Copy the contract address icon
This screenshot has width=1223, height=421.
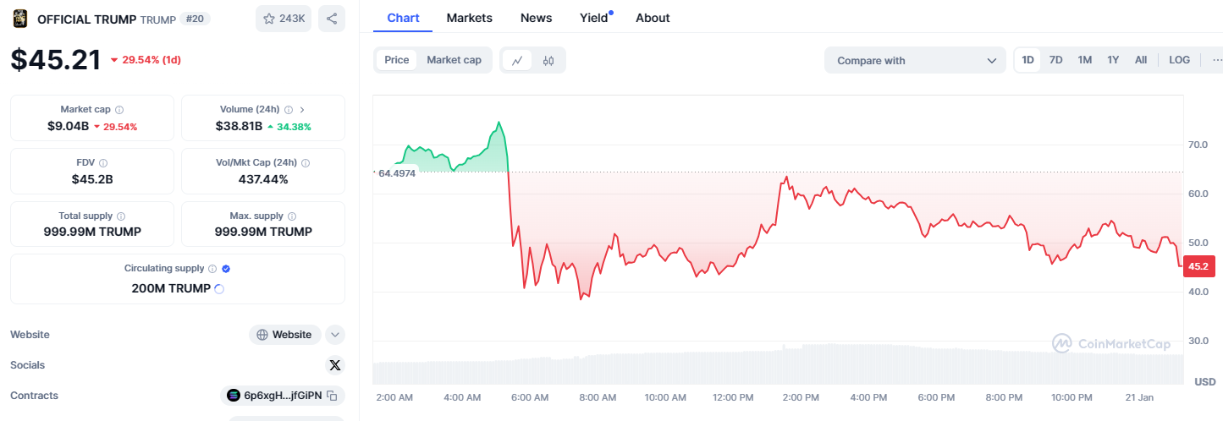click(x=333, y=396)
